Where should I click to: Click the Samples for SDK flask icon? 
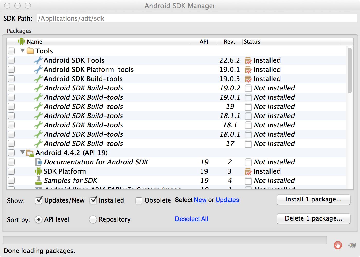(39, 180)
